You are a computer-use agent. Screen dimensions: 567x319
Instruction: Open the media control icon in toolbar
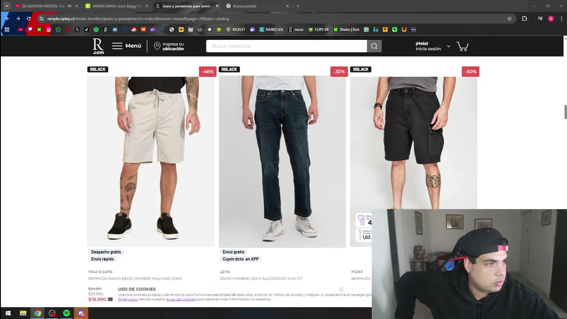pos(540,19)
